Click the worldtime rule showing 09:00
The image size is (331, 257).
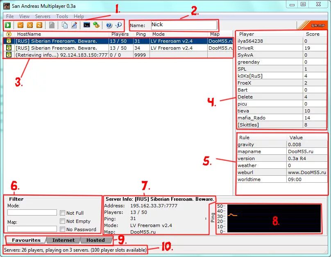(282, 179)
